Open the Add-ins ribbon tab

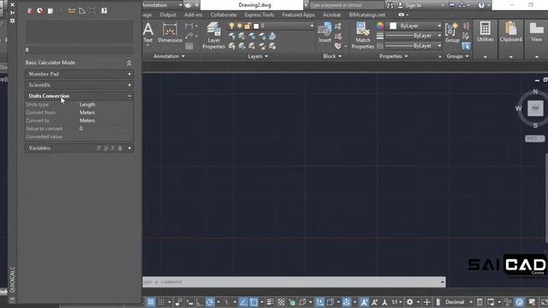[193, 15]
